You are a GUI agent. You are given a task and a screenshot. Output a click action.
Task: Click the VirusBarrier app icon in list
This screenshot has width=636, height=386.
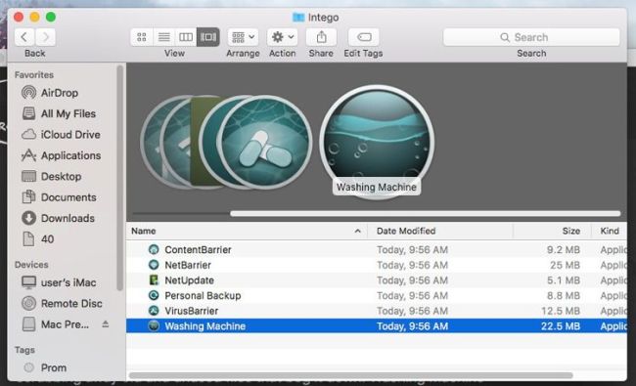(154, 311)
